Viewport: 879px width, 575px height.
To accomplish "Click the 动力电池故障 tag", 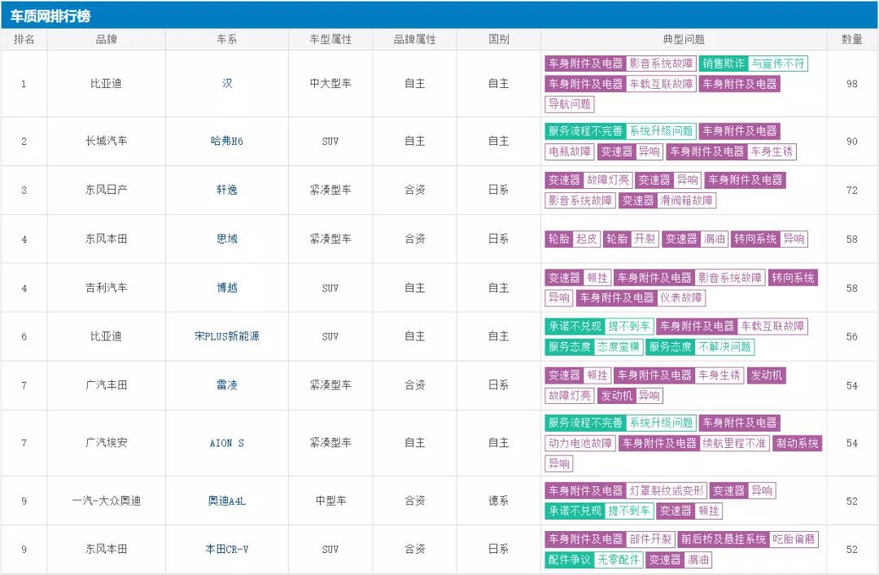I will pos(580,444).
